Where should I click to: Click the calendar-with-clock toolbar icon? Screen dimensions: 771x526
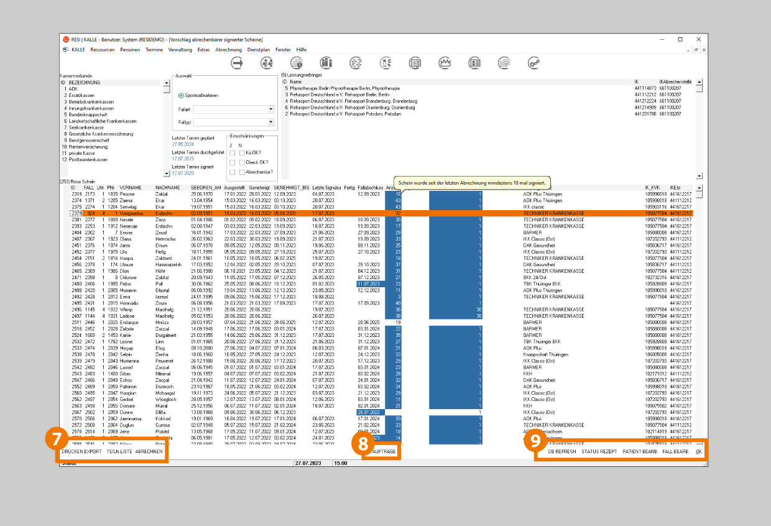(297, 63)
